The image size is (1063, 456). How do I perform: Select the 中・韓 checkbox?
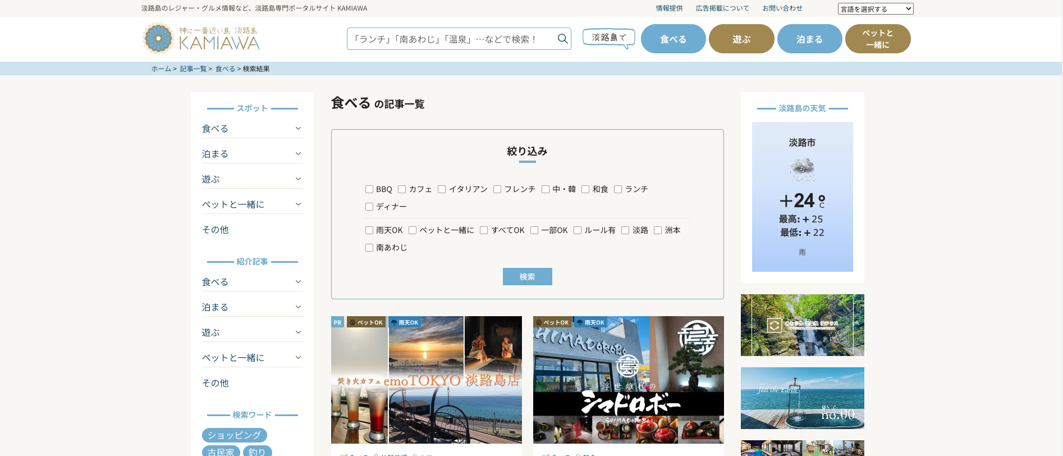tap(546, 189)
